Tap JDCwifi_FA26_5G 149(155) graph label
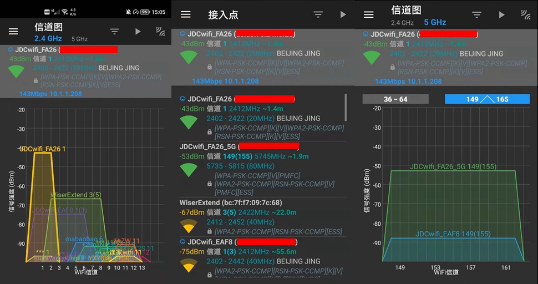The height and width of the screenshot is (284, 538). [453, 167]
